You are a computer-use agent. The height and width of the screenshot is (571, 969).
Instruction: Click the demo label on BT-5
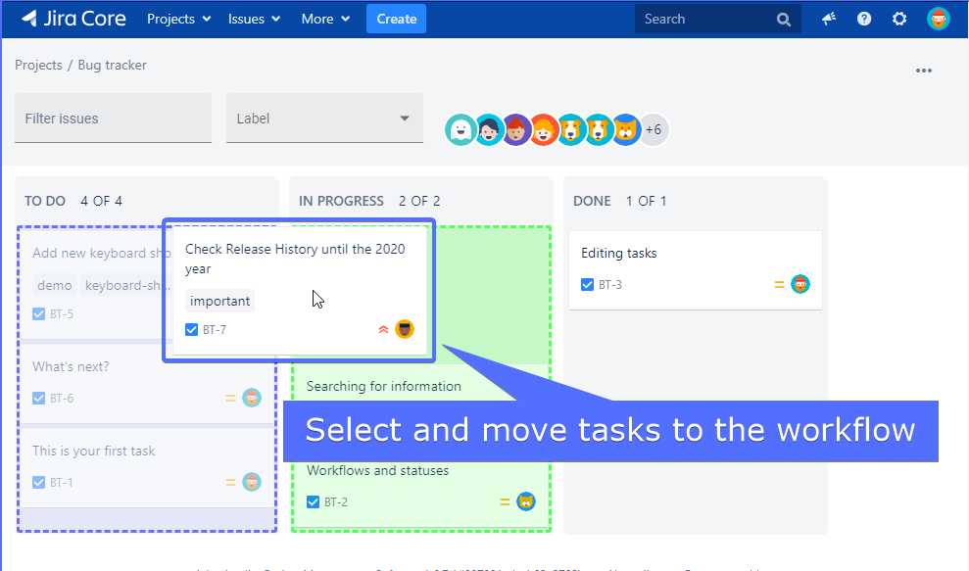click(55, 285)
